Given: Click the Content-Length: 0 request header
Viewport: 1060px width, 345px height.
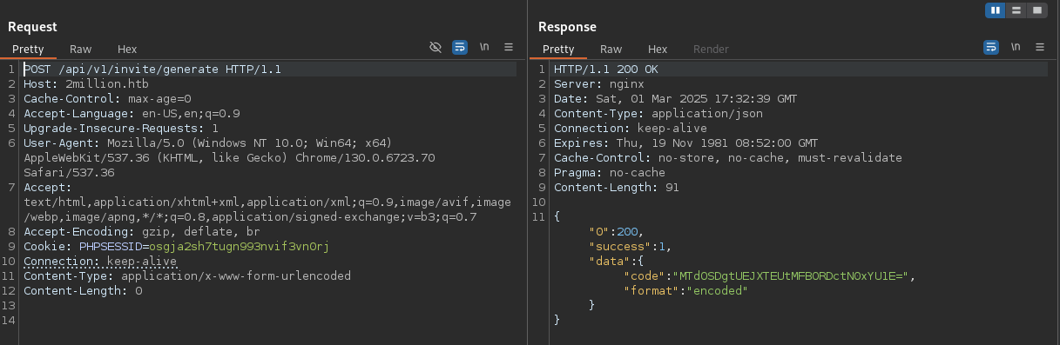Looking at the screenshot, I should point(83,290).
